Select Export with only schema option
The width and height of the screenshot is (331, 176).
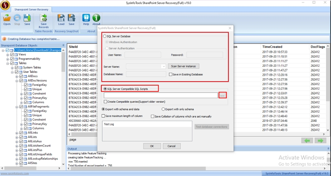(163, 109)
